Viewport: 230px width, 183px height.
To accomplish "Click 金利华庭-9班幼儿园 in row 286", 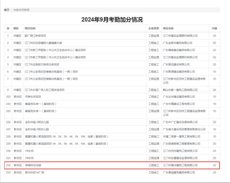I will coord(37,122).
